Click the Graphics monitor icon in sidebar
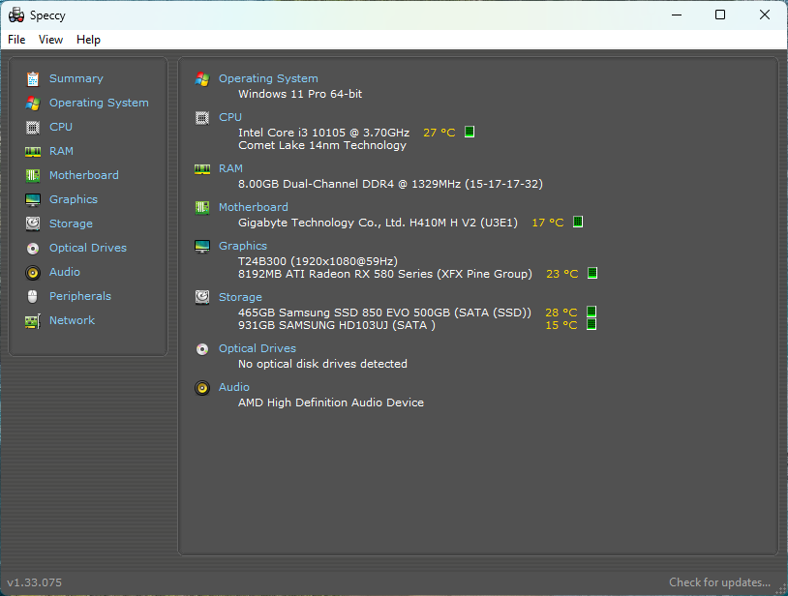This screenshot has width=788, height=596. point(33,199)
